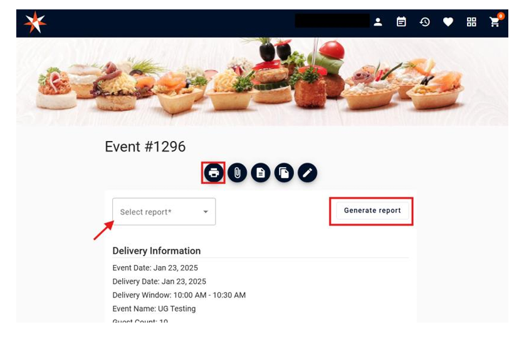Click the print icon for the event
This screenshot has width=524, height=352.
click(x=214, y=173)
